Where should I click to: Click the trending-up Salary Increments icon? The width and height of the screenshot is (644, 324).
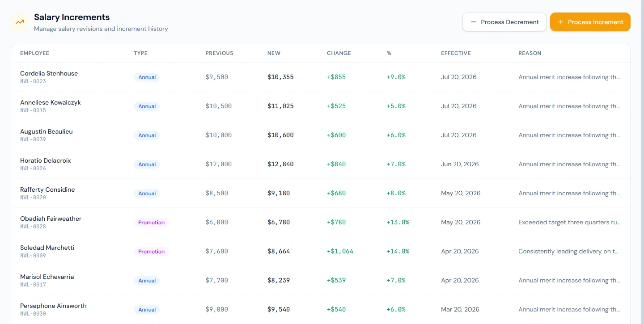point(20,22)
